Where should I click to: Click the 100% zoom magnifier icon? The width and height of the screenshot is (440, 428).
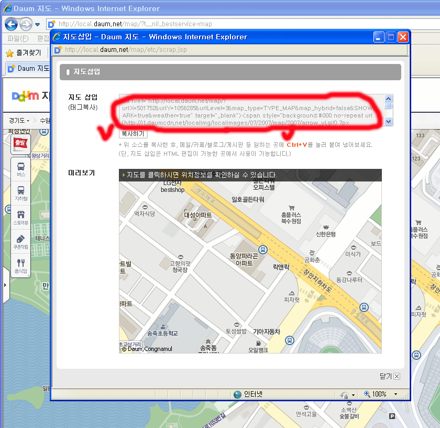(x=367, y=394)
